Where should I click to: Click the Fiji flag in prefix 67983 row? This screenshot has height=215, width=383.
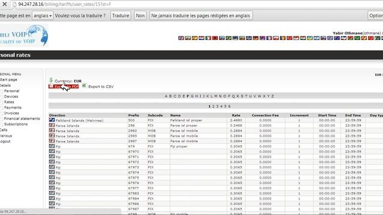[x=52, y=193]
